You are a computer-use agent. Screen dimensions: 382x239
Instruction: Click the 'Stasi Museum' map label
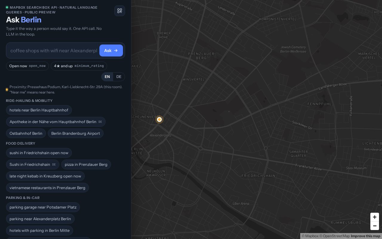[356, 168]
